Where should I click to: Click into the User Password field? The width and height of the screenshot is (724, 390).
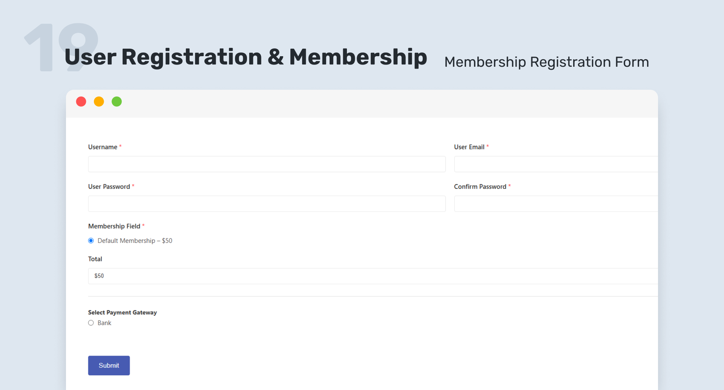click(267, 204)
